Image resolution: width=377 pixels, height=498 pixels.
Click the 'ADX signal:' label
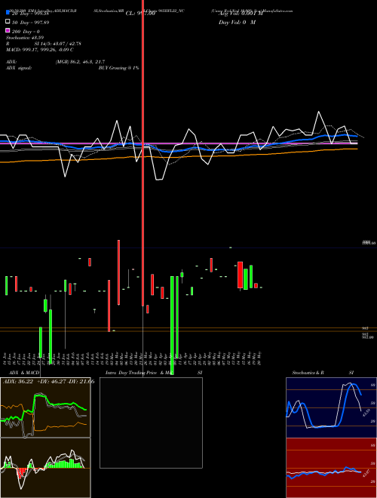click(19, 68)
